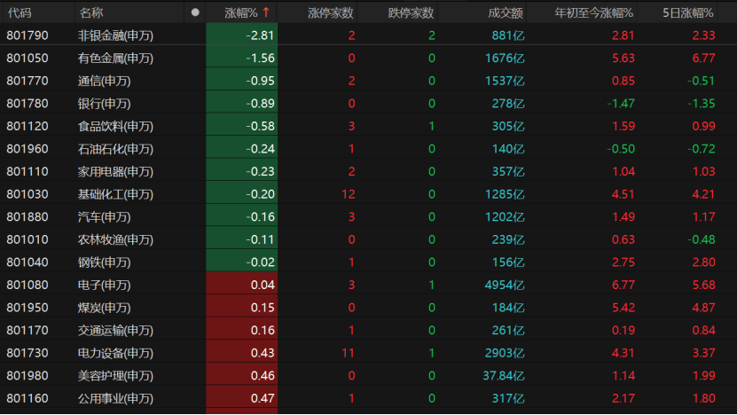Sort by the 跌停家数 column header

[411, 12]
